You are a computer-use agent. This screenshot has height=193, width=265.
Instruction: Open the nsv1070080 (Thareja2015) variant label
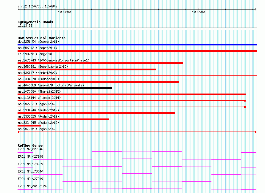pos(39,91)
